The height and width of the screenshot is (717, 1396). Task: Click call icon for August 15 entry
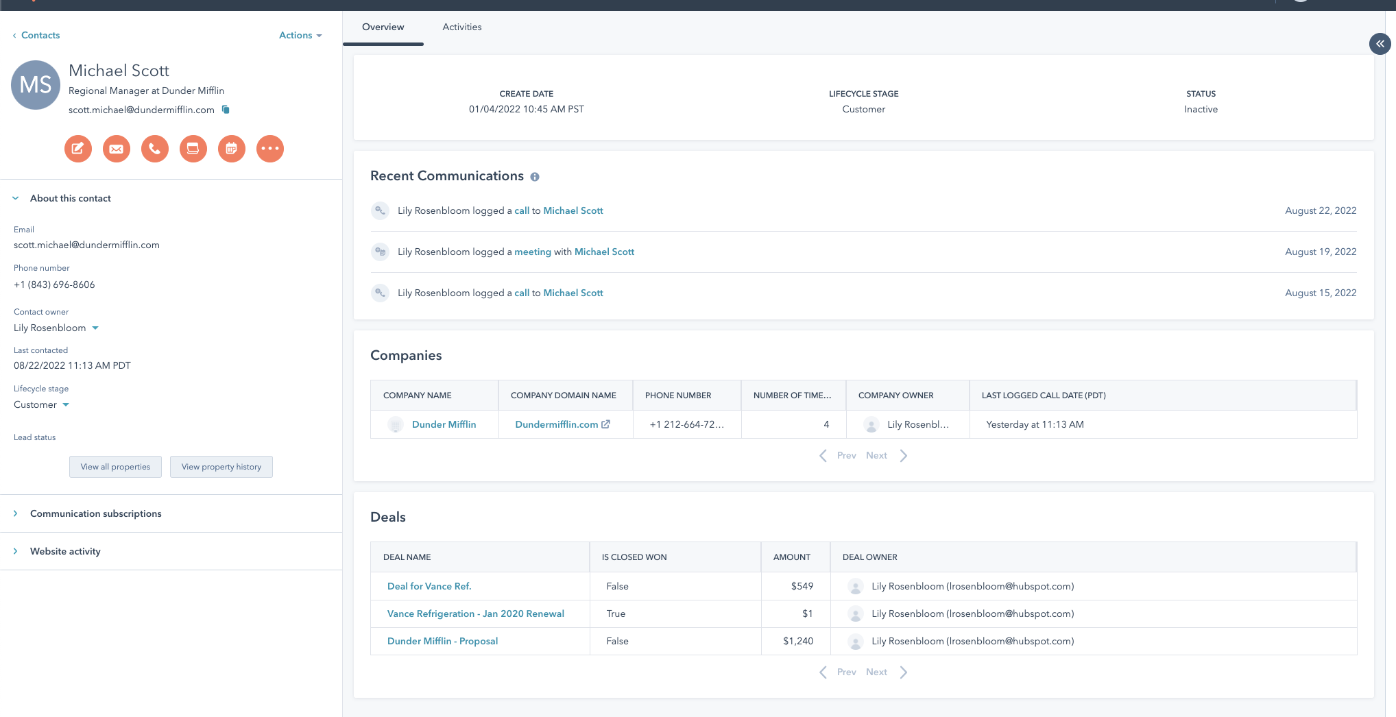(380, 293)
